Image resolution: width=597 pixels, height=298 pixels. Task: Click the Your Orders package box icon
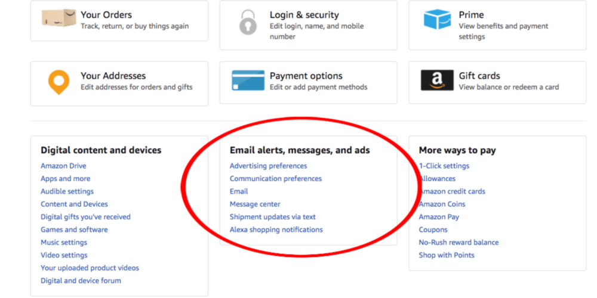coord(59,17)
